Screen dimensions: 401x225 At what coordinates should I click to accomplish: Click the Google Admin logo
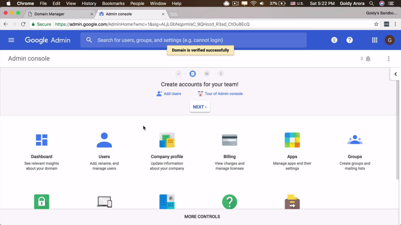pos(47,40)
